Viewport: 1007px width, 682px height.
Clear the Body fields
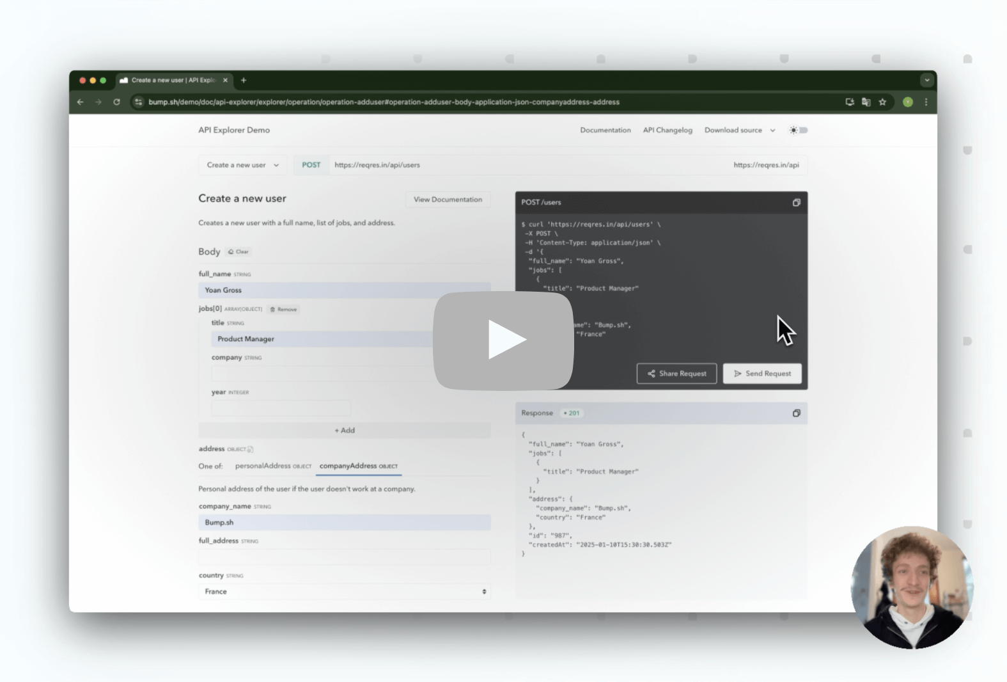(238, 251)
